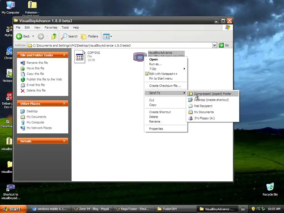Click My Network Places icon
284x213 pixels.
23,128
